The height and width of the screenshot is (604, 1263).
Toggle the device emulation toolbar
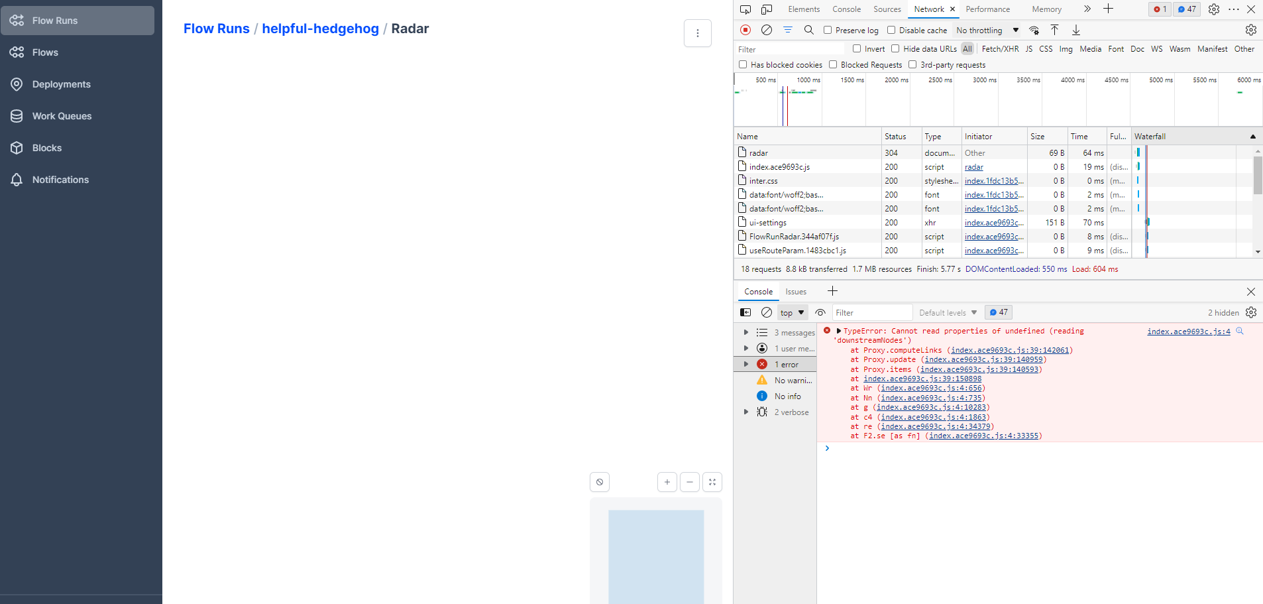point(766,9)
